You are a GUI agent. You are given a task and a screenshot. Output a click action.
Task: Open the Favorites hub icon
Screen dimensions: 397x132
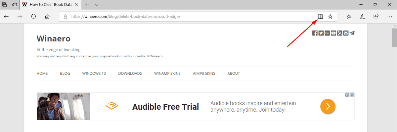[349, 16]
